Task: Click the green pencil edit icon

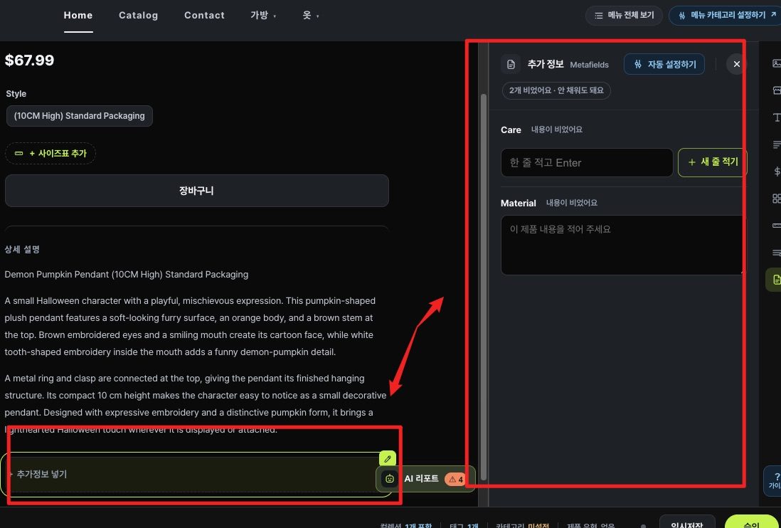Action: pos(388,459)
